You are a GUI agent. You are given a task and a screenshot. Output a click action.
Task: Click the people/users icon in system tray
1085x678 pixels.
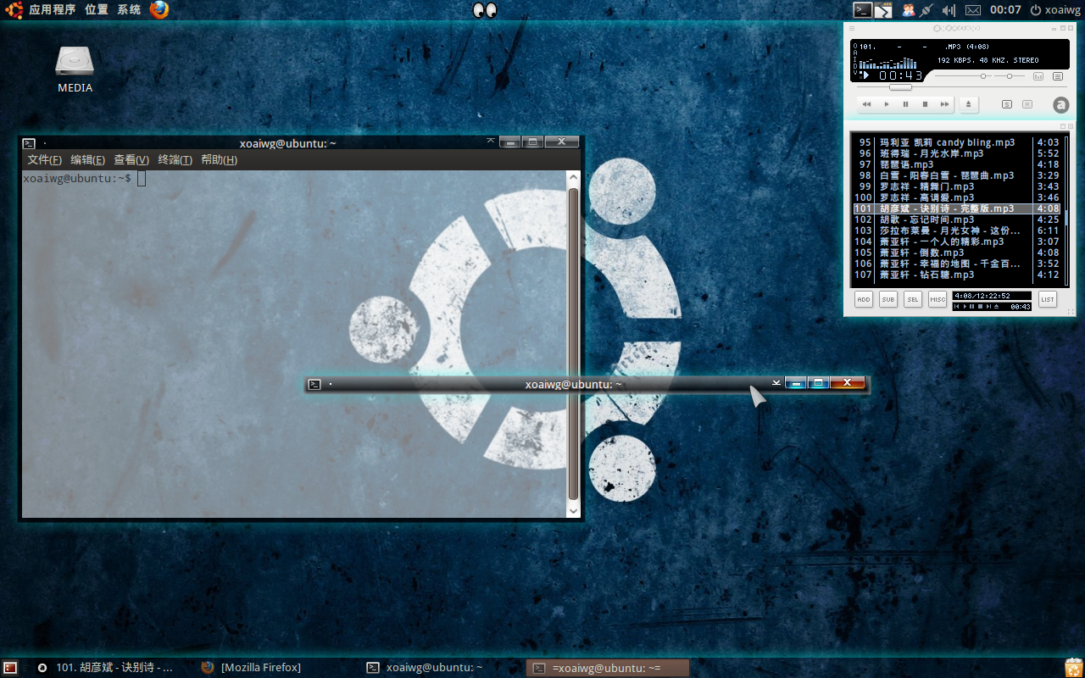point(908,10)
